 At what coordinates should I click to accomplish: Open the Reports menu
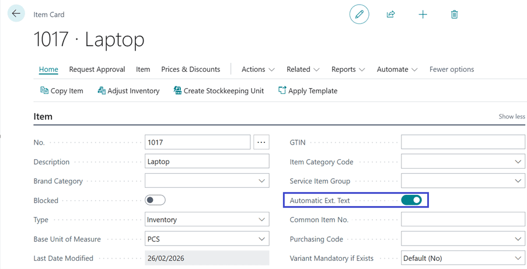pos(348,69)
